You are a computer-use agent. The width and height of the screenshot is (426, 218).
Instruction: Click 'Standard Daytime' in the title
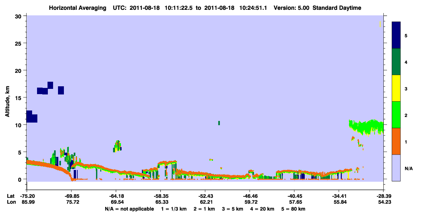337,8
